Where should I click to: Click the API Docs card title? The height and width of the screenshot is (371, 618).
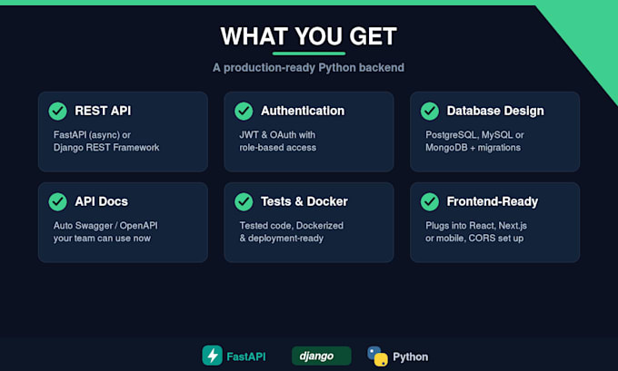(x=101, y=201)
